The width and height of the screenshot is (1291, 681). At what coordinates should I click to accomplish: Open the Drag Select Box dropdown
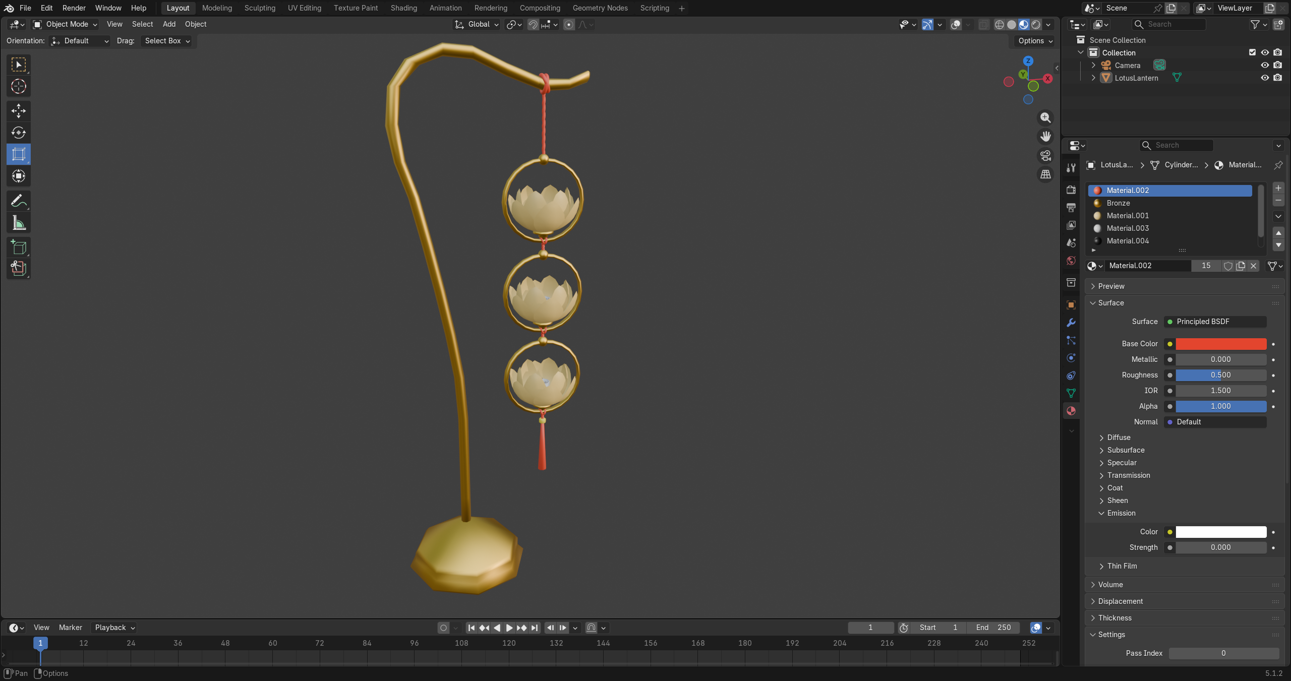[x=167, y=41]
